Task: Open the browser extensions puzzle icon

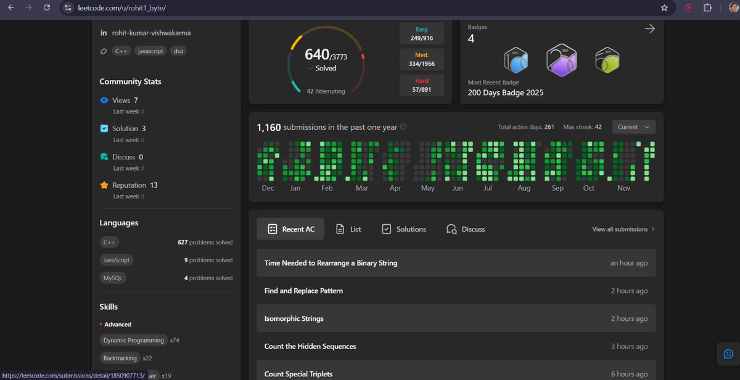Action: pos(707,8)
